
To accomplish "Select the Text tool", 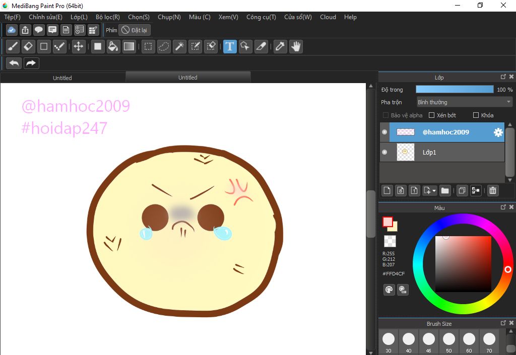I will click(x=230, y=46).
